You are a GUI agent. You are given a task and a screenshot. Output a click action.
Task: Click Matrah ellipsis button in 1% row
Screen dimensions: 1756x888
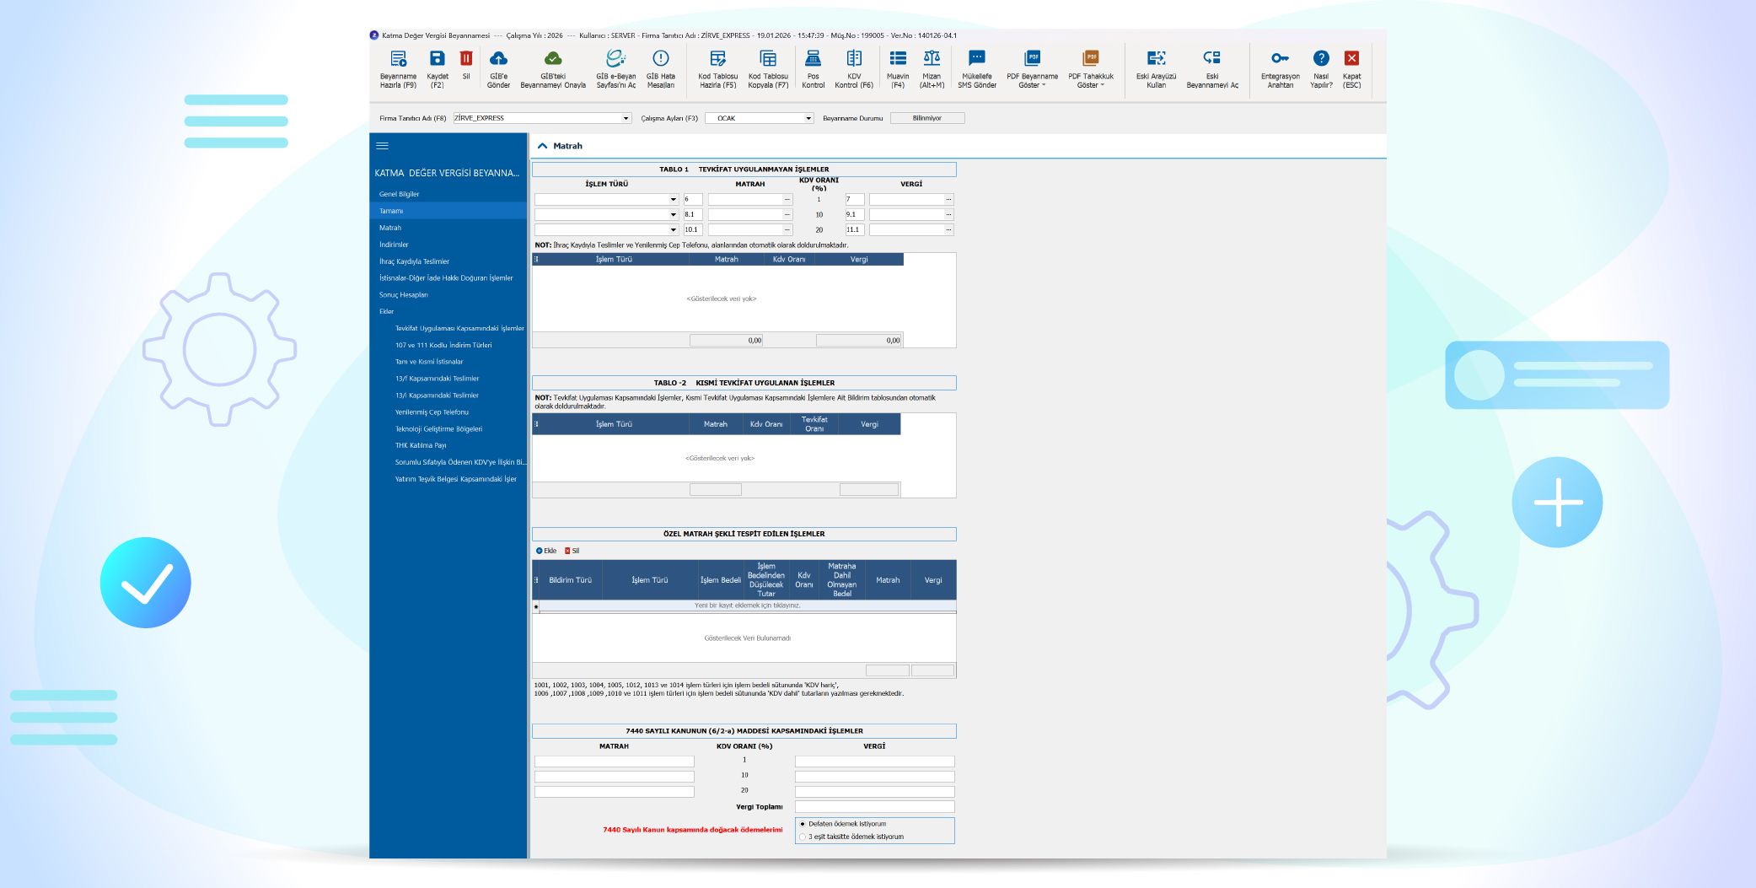click(x=787, y=200)
